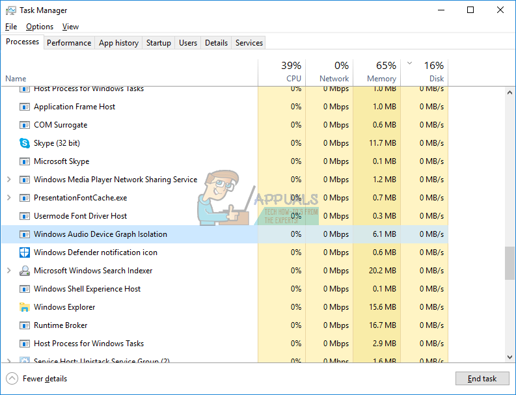The width and height of the screenshot is (516, 395).
Task: Switch to the Details tab
Action: (216, 43)
